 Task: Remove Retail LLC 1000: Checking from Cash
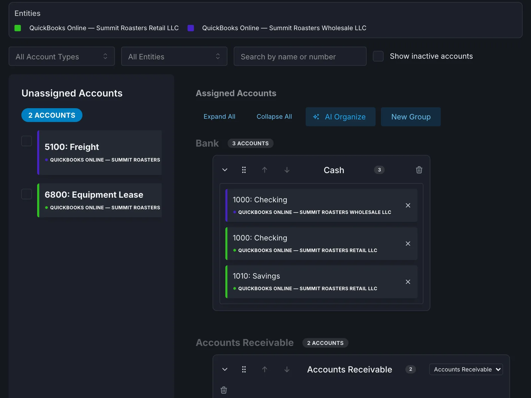click(408, 243)
